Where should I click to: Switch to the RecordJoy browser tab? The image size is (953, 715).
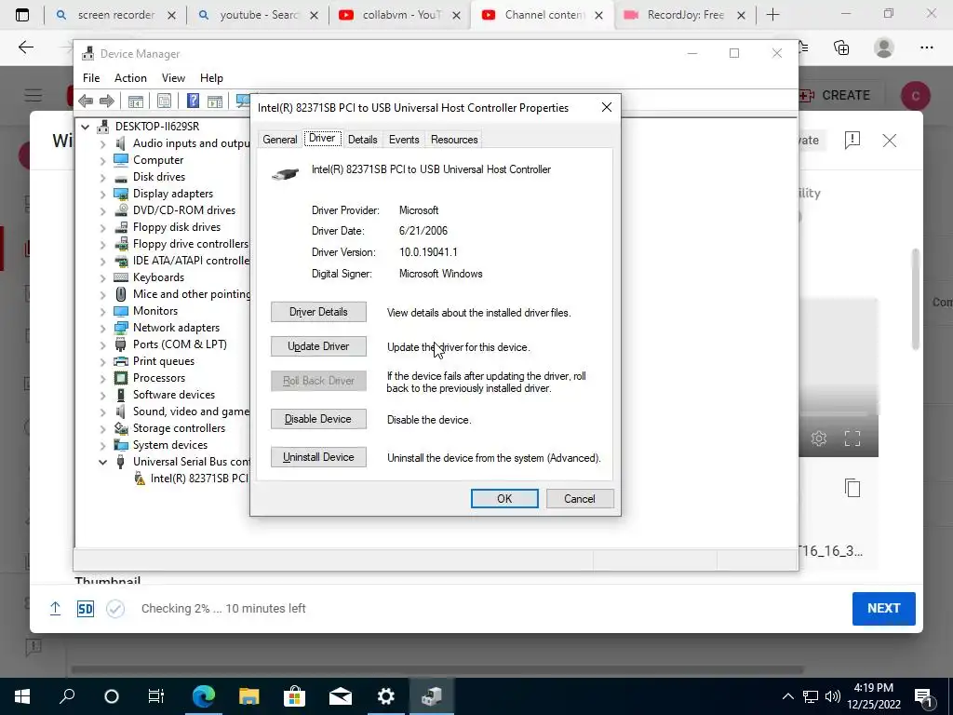coord(684,15)
